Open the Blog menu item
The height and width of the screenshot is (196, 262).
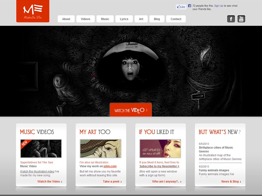[157, 19]
